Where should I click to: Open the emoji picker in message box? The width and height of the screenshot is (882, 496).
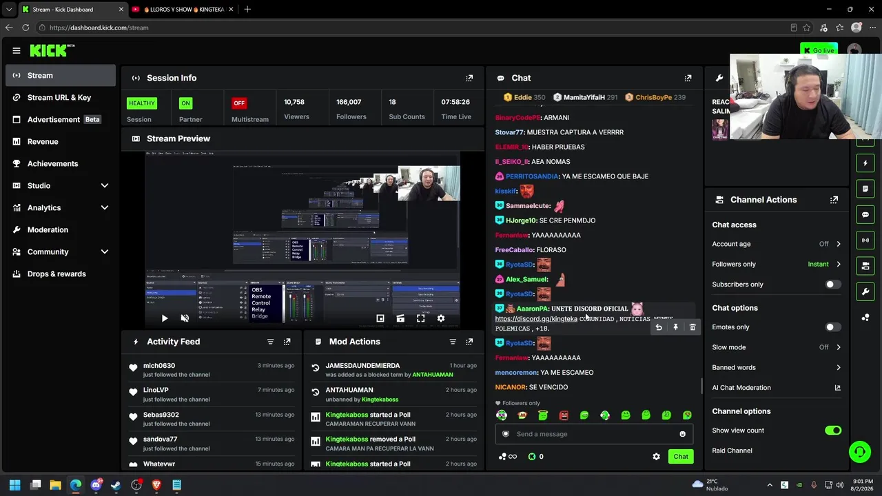tap(682, 434)
